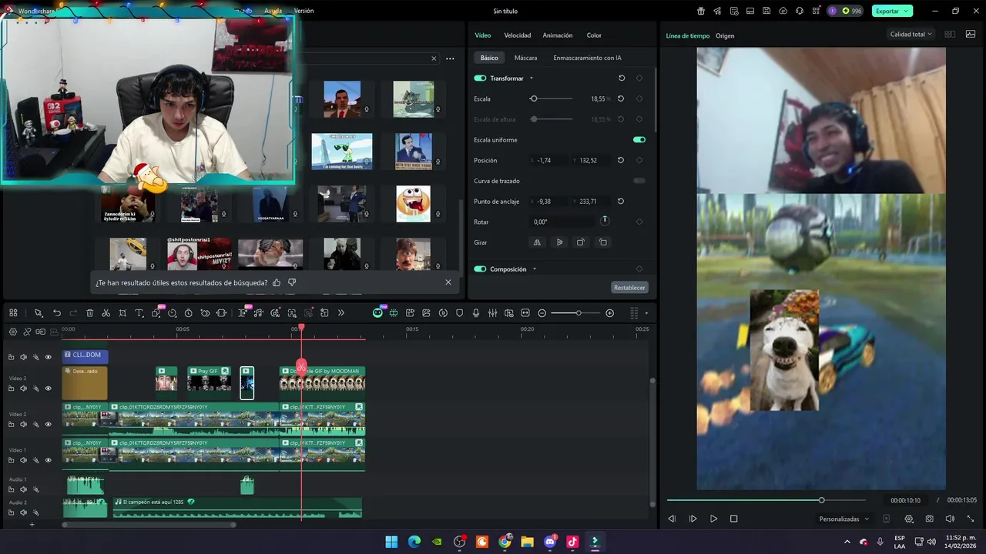The width and height of the screenshot is (986, 554).
Task: Switch to the Velocidad tab
Action: point(518,35)
